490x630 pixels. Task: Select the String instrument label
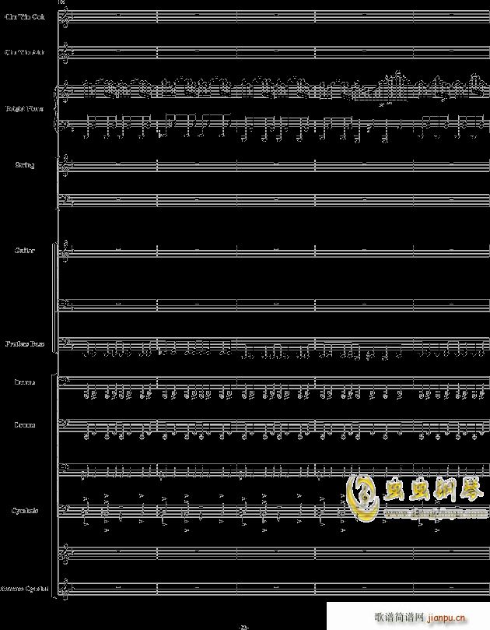coord(24,165)
